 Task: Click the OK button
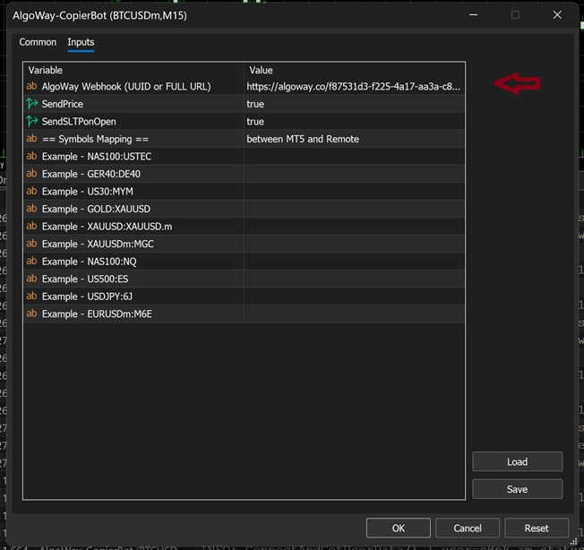[x=399, y=528]
